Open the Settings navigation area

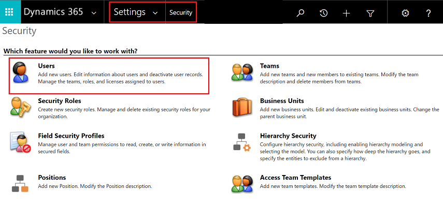click(x=130, y=12)
